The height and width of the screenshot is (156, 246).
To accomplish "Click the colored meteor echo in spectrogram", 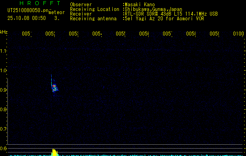I will [54, 88].
